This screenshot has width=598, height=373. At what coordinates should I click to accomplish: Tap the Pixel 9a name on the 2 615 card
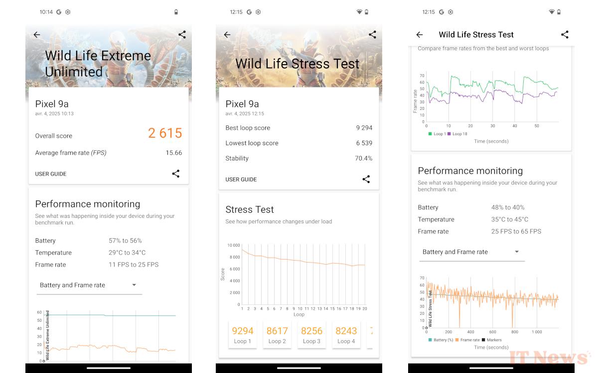(x=52, y=104)
